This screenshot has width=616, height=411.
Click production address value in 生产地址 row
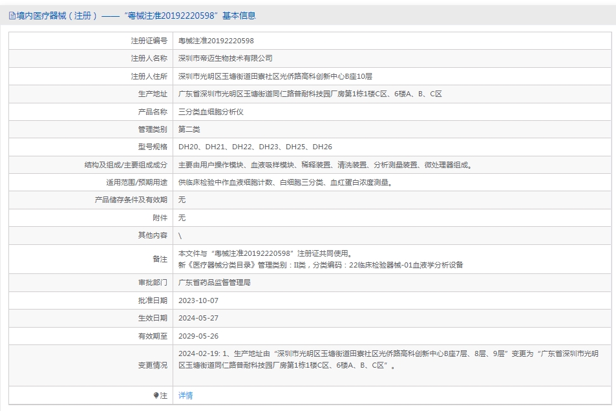pyautogui.click(x=310, y=94)
